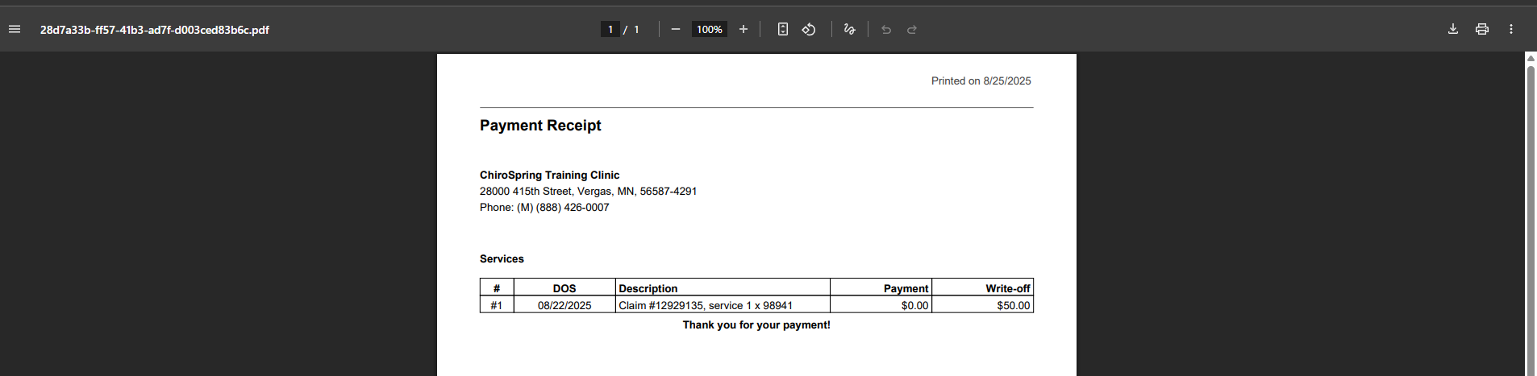The height and width of the screenshot is (376, 1537).
Task: Click the redo arrow icon
Action: click(912, 30)
